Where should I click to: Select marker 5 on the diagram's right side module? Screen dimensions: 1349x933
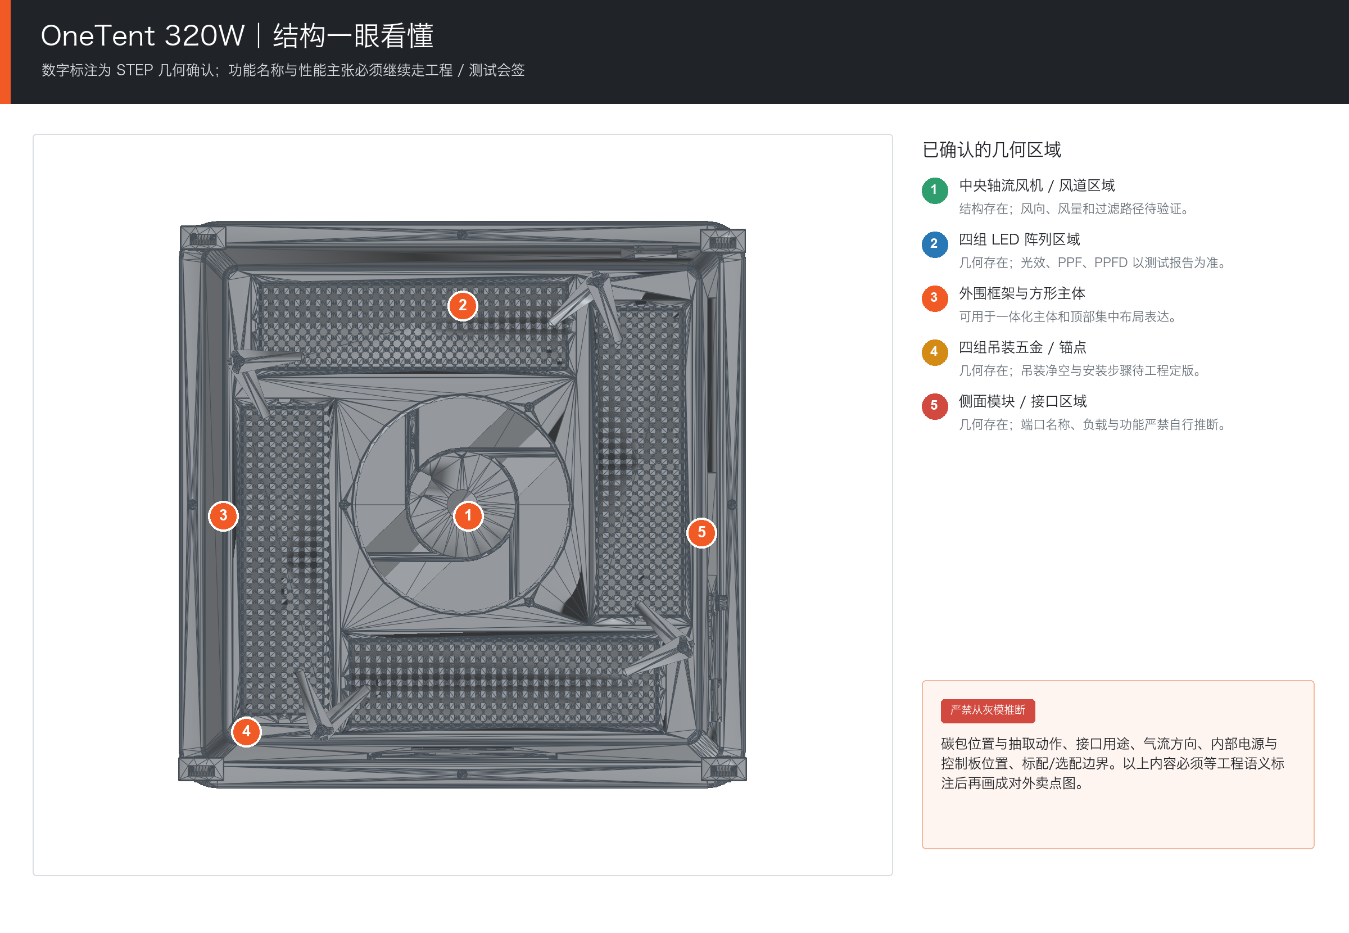pyautogui.click(x=701, y=533)
